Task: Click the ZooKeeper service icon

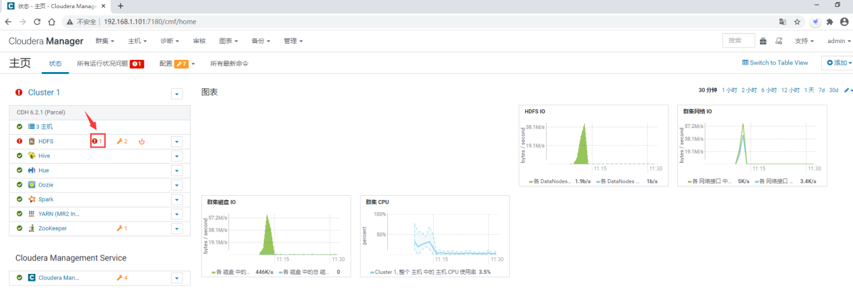Action: click(31, 228)
